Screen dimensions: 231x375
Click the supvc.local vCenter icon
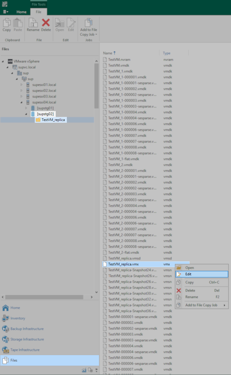click(x=15, y=67)
